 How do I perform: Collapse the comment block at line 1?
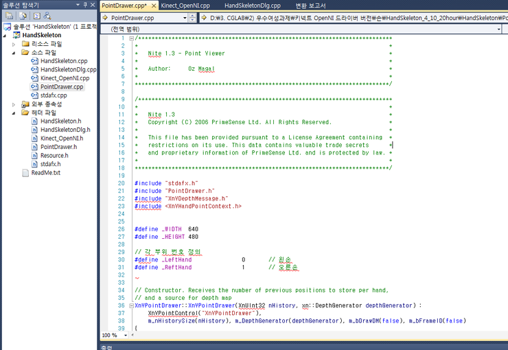[132, 38]
